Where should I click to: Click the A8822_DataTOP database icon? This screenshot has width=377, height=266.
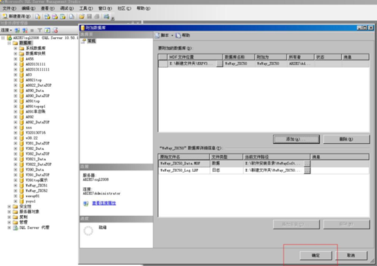pyautogui.click(x=22, y=85)
